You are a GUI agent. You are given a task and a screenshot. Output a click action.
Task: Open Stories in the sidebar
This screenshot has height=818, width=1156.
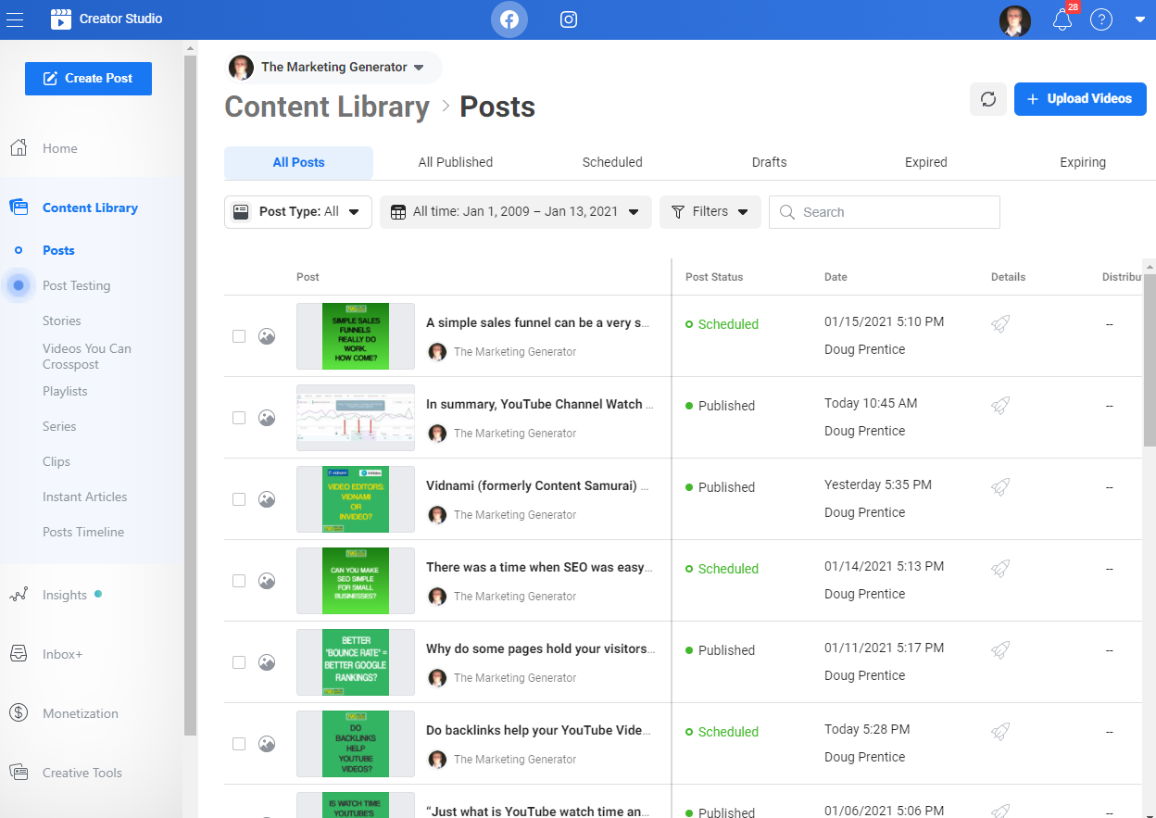pyautogui.click(x=61, y=321)
